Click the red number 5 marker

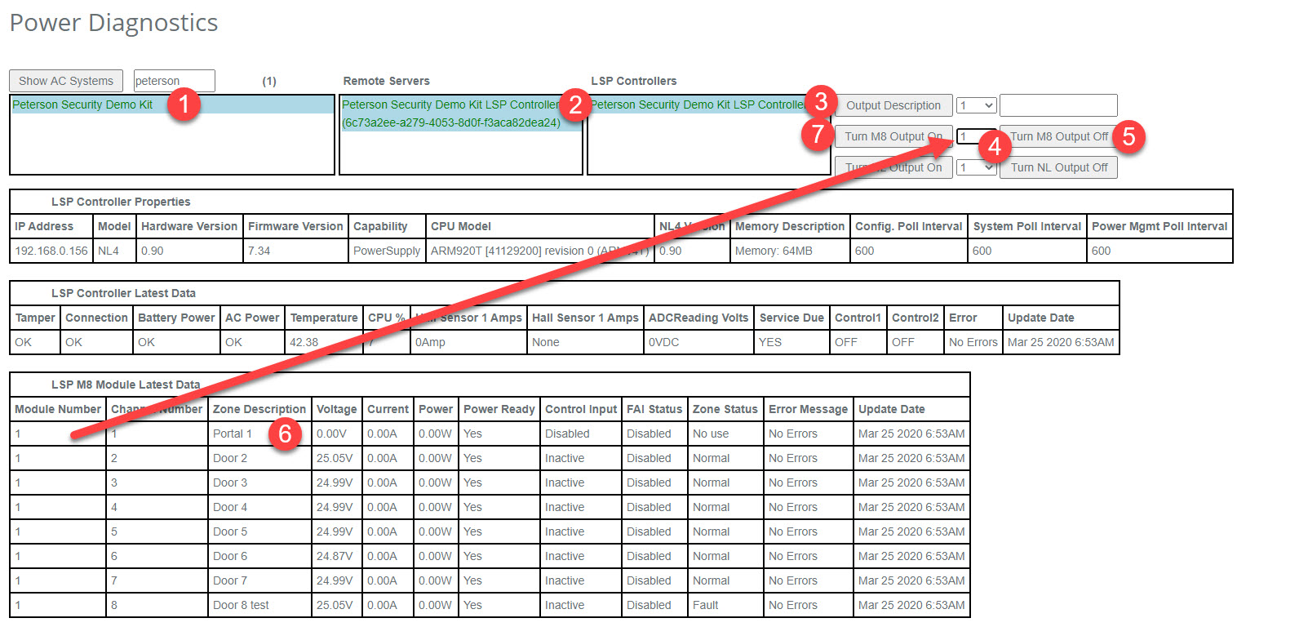pyautogui.click(x=1128, y=136)
